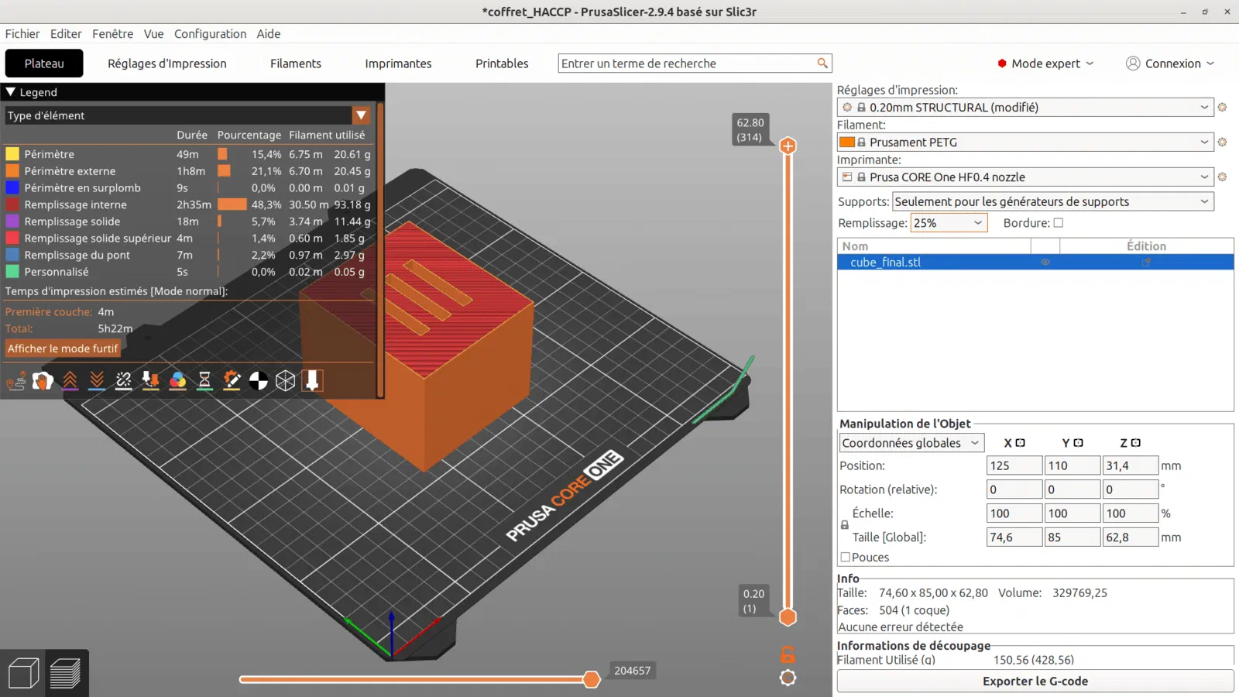
Task: Open Editer menu
Action: [x=66, y=34]
